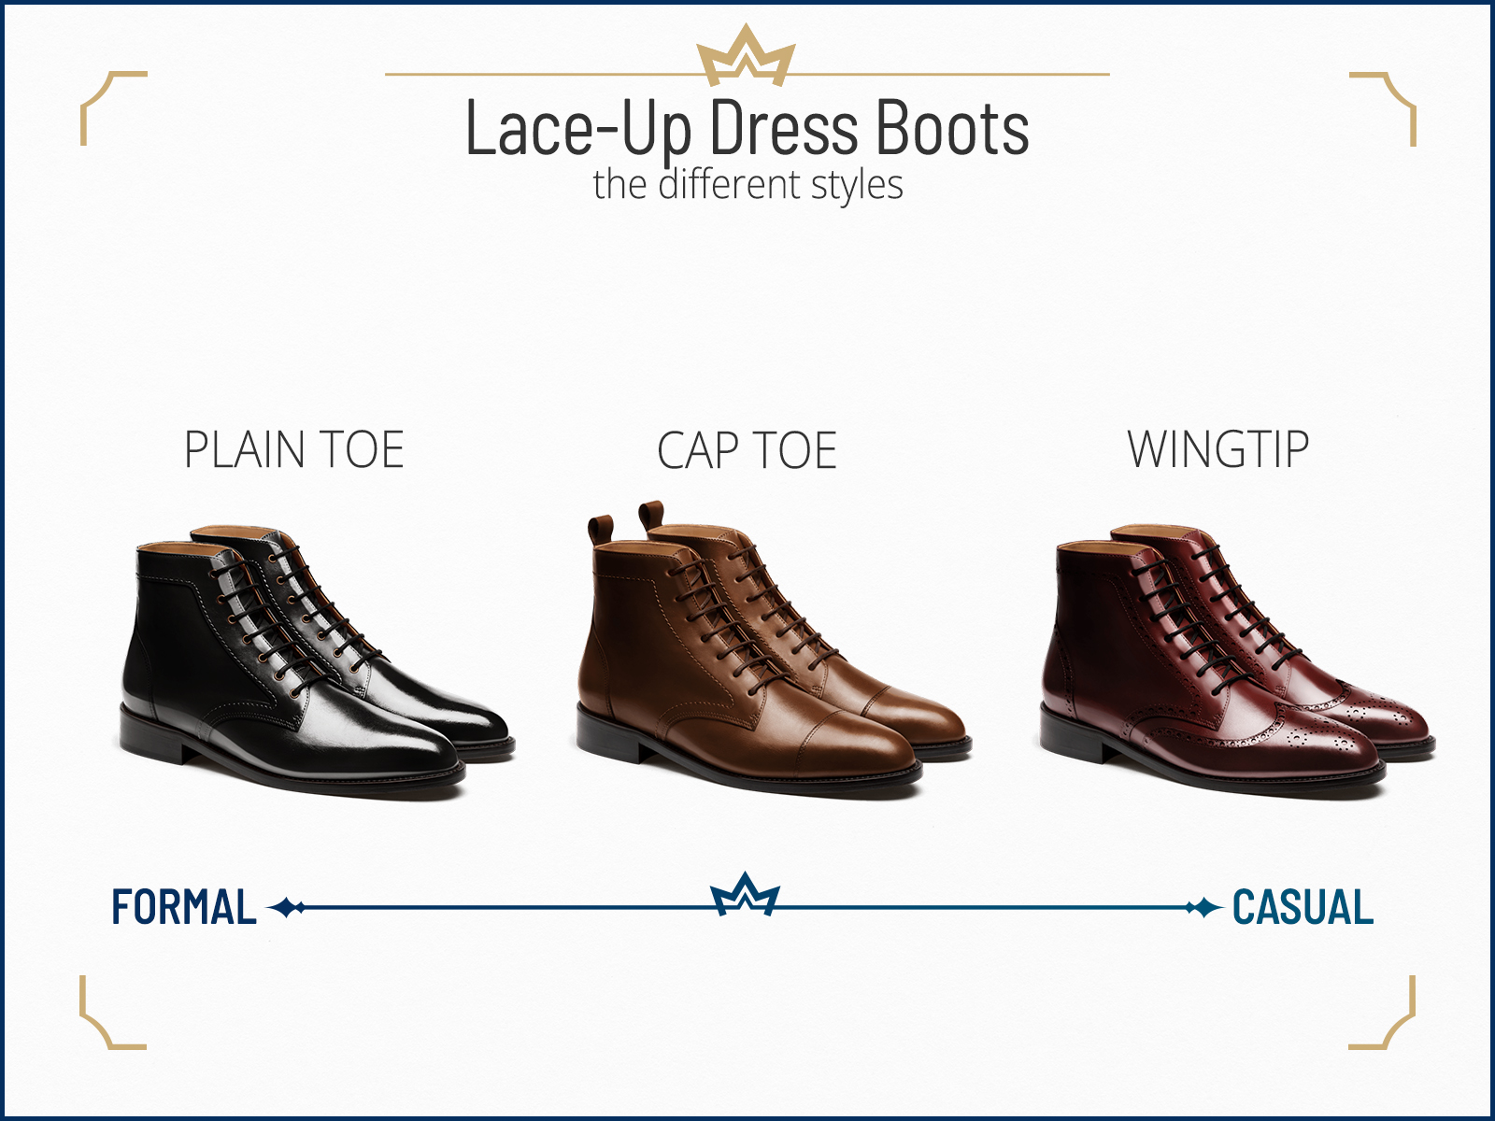Screen dimensions: 1495x1121
Task: Click the PLAIN TOE label
Action: pyautogui.click(x=294, y=450)
